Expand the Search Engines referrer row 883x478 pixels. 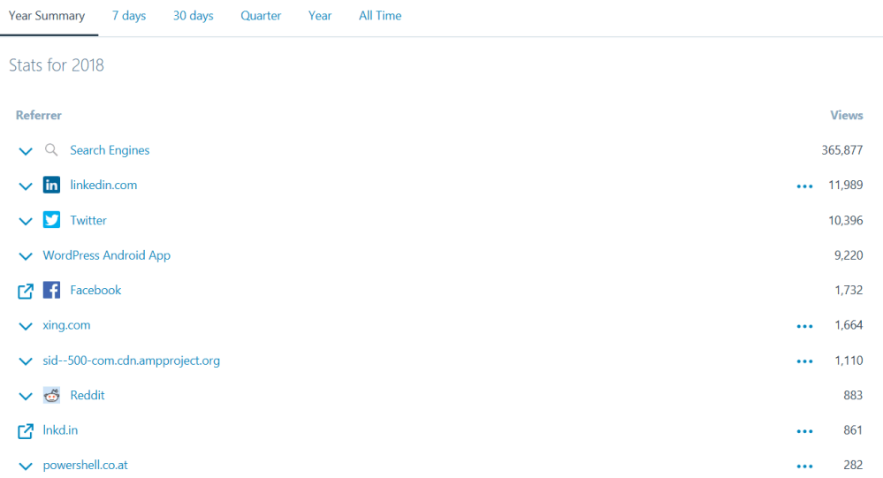click(26, 151)
